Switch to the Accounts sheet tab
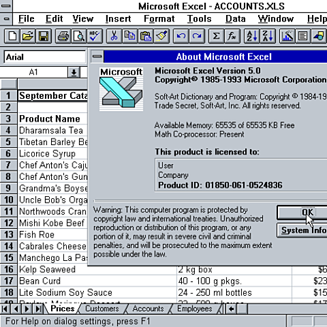This screenshot has height=327, width=327. pos(148,309)
